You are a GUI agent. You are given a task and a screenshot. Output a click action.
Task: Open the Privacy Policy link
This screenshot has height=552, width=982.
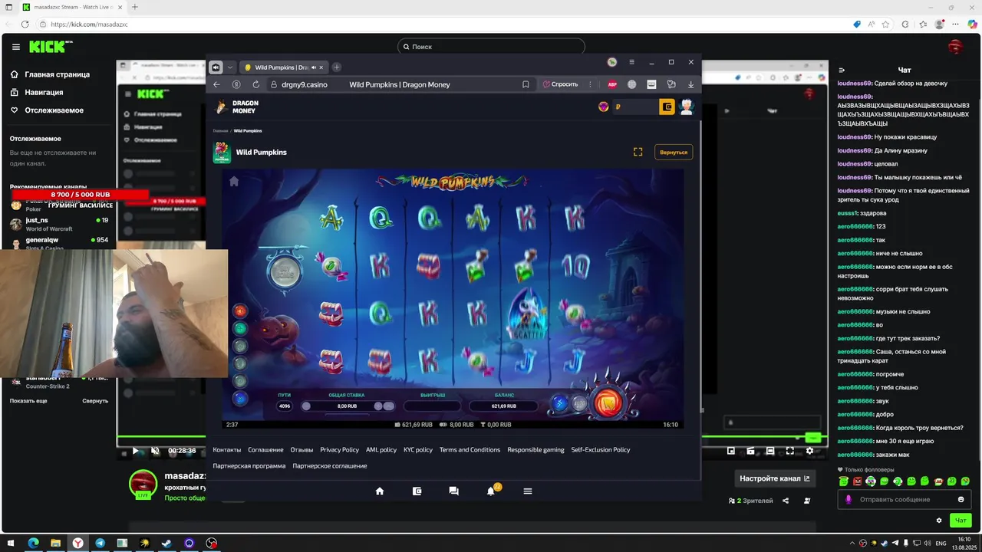click(x=339, y=450)
